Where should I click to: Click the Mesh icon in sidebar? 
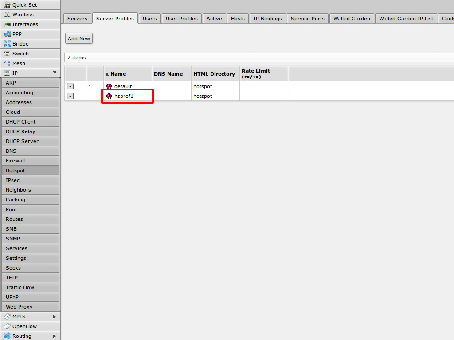[7, 63]
